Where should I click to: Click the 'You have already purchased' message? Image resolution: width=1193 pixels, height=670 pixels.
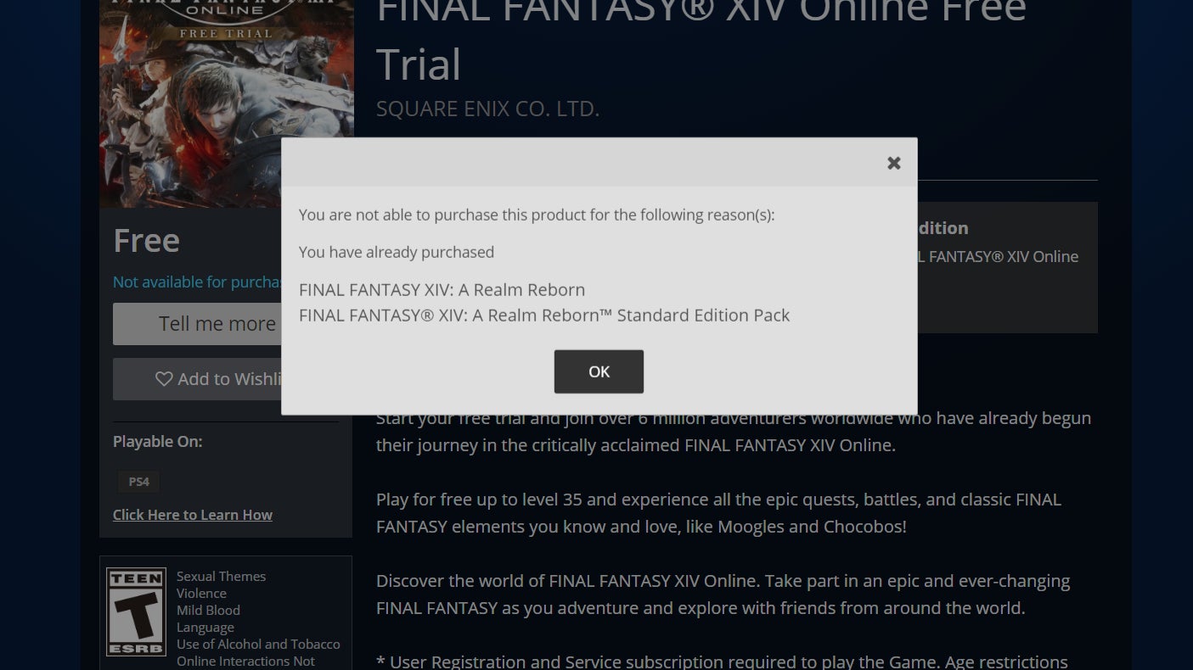point(396,252)
